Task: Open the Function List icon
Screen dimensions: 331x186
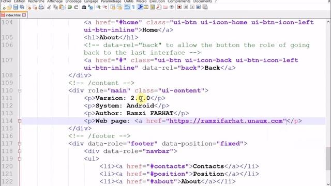Action: coord(159,7)
